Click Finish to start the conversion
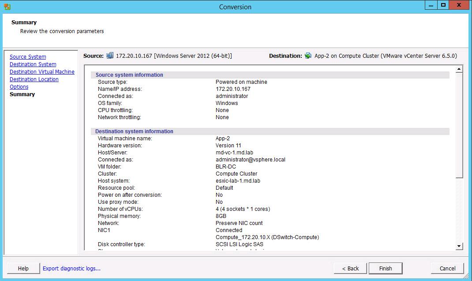Image resolution: width=472 pixels, height=281 pixels. [x=386, y=268]
